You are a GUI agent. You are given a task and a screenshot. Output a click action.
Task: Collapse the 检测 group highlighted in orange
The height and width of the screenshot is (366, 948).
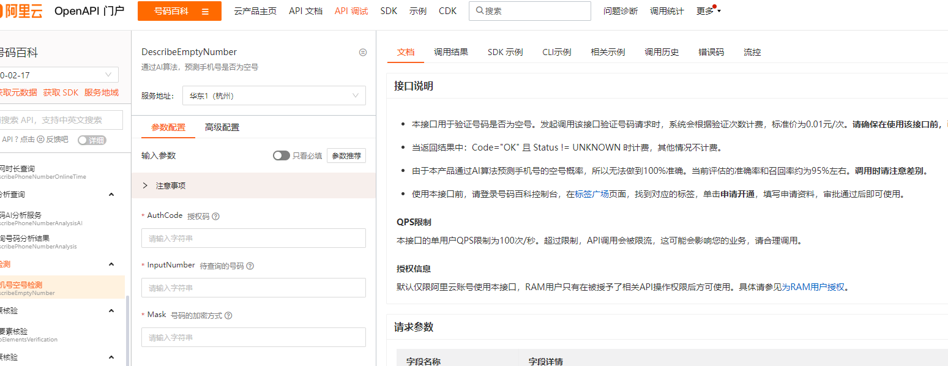[111, 264]
